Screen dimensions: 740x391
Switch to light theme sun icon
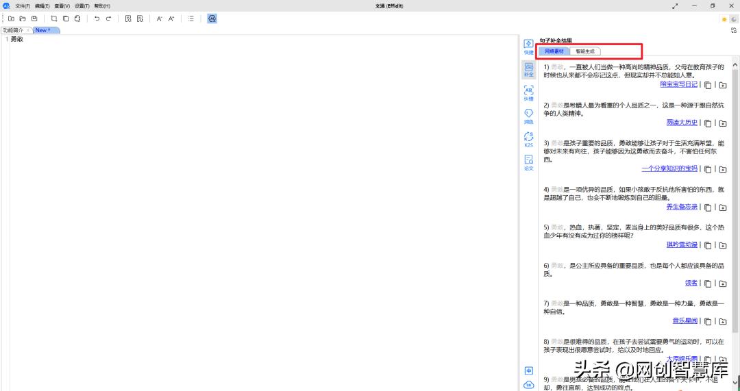click(x=724, y=19)
